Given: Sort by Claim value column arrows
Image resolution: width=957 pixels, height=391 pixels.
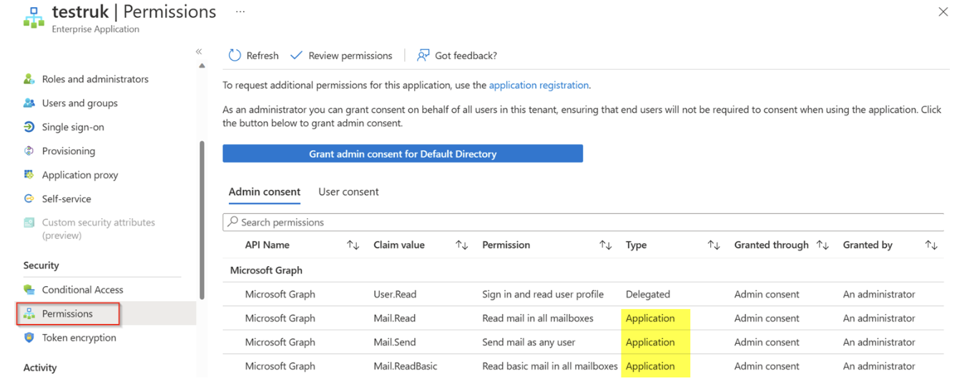Looking at the screenshot, I should pos(462,245).
